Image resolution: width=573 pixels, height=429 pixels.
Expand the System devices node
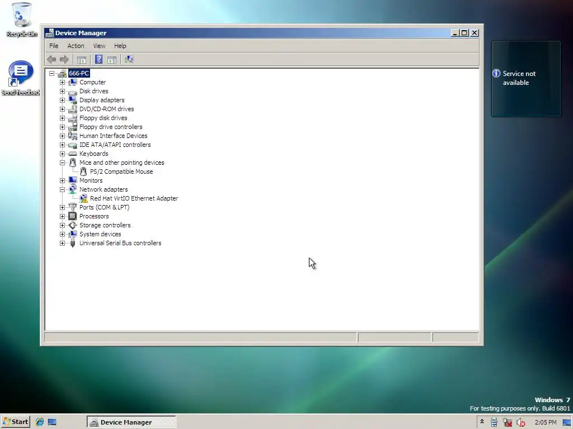62,234
